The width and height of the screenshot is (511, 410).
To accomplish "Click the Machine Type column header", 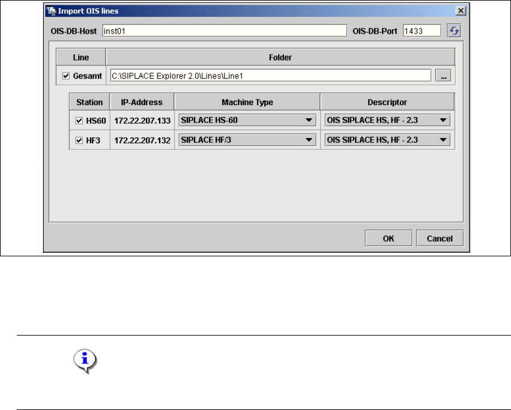I will click(247, 102).
